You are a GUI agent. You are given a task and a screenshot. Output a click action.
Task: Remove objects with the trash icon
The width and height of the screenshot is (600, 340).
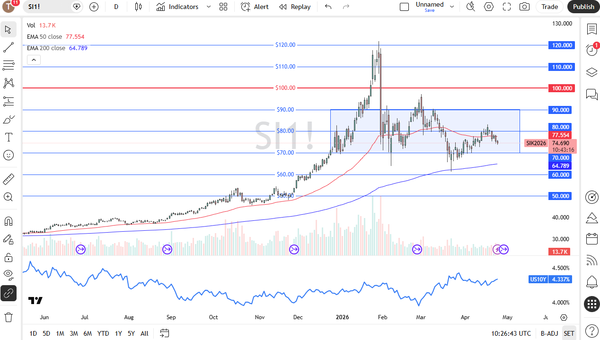pos(8,317)
